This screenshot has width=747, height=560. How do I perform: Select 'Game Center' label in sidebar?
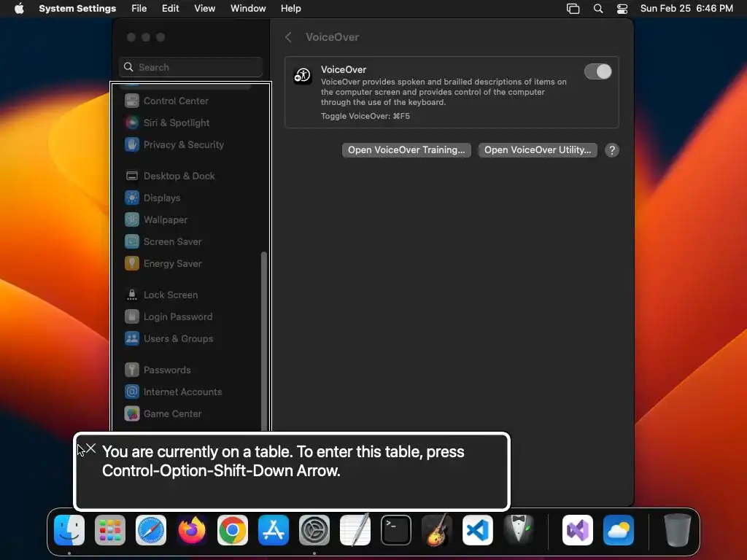[172, 414]
